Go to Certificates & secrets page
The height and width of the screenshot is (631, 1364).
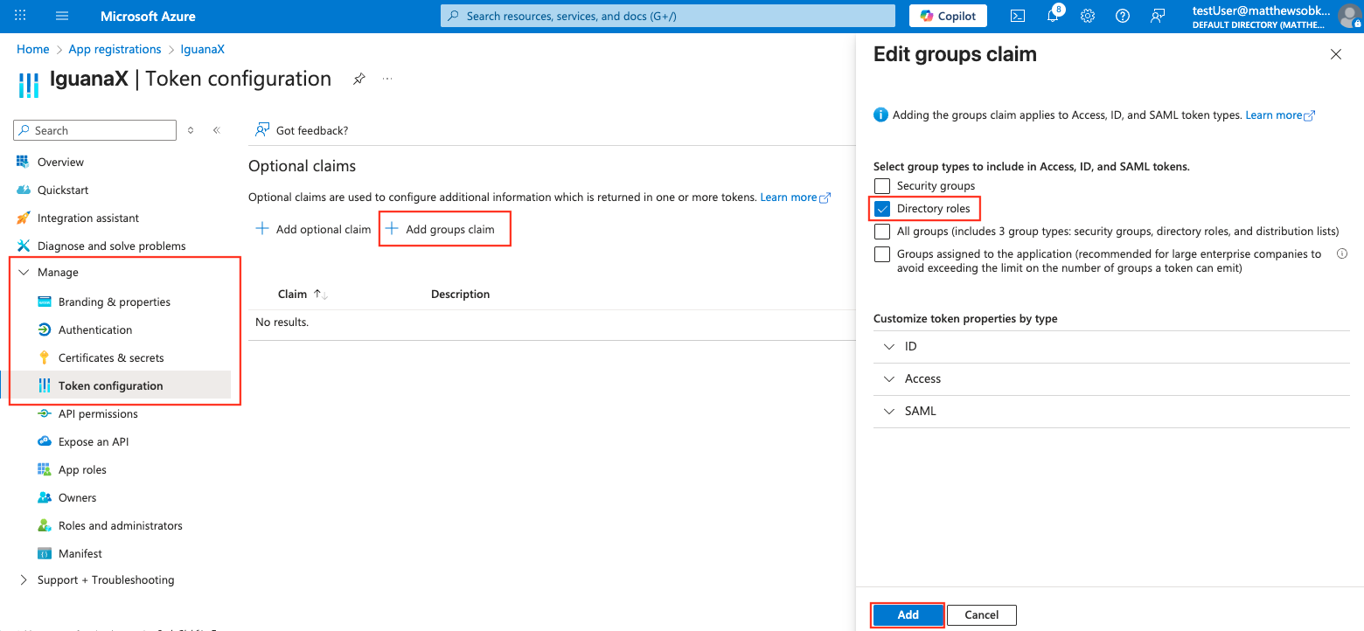pyautogui.click(x=111, y=358)
